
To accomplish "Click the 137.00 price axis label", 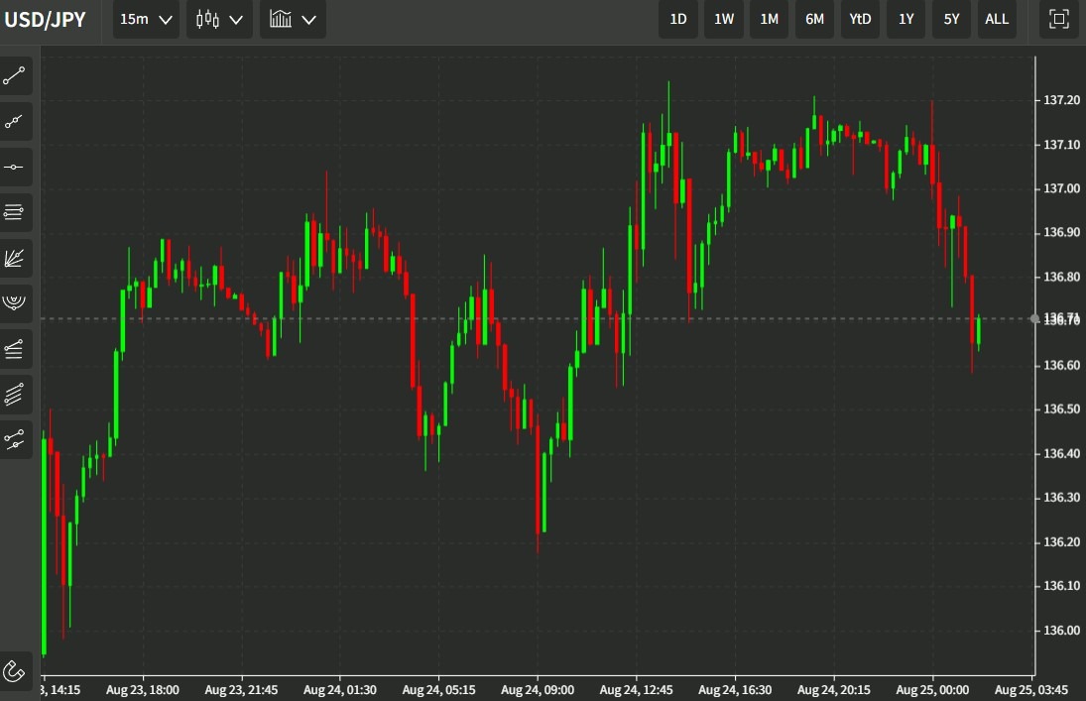I will point(1061,188).
